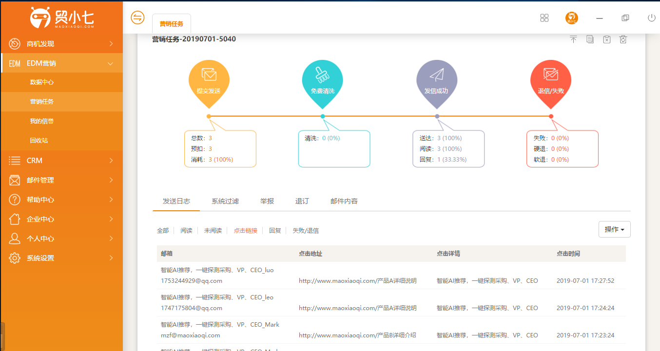Click the red 退信/失败 timeline dot
This screenshot has height=351, width=660.
coord(551,116)
